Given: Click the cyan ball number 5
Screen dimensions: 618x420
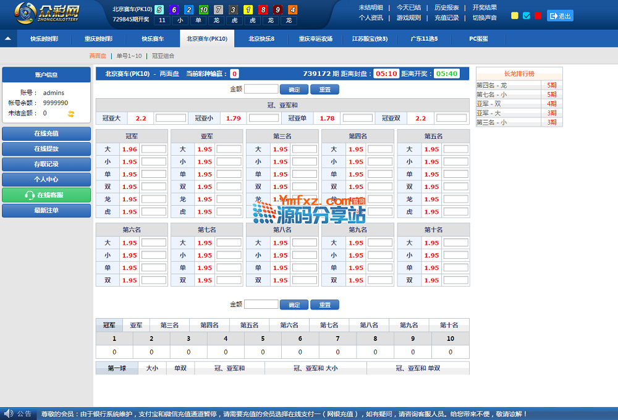Looking at the screenshot, I should coord(159,10).
